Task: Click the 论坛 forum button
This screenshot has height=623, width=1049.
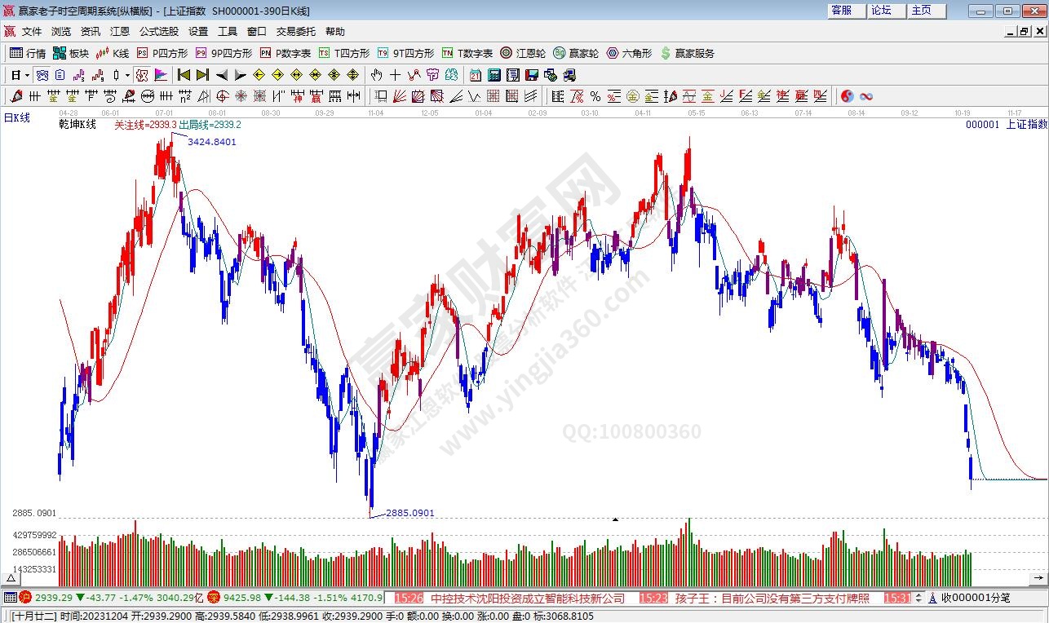Action: click(x=881, y=11)
